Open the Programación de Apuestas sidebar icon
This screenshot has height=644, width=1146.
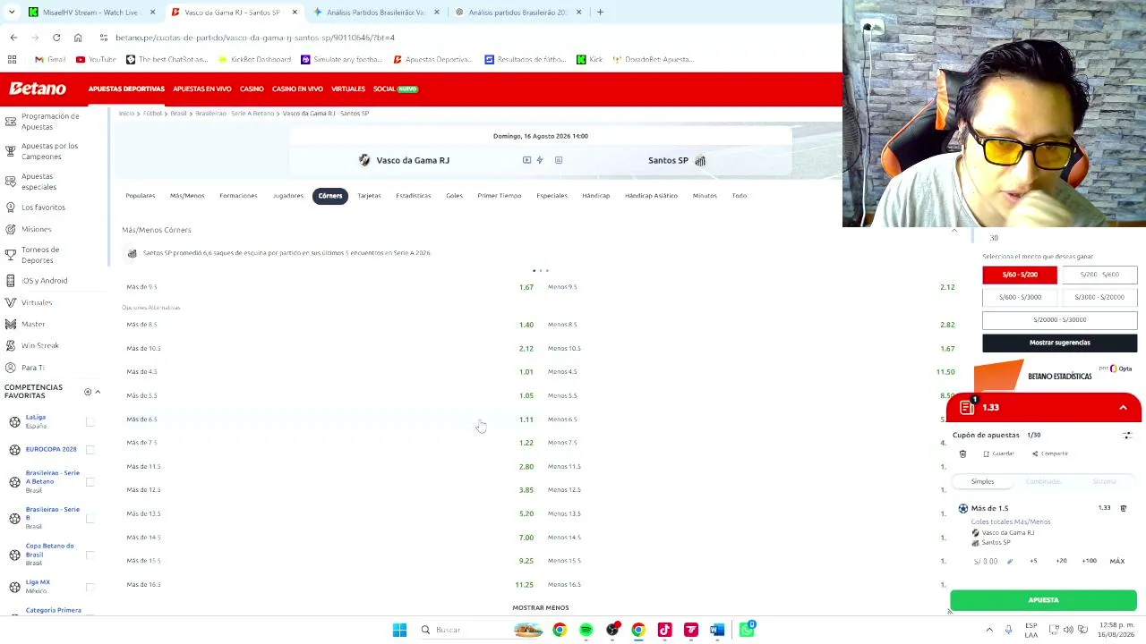[11, 121]
